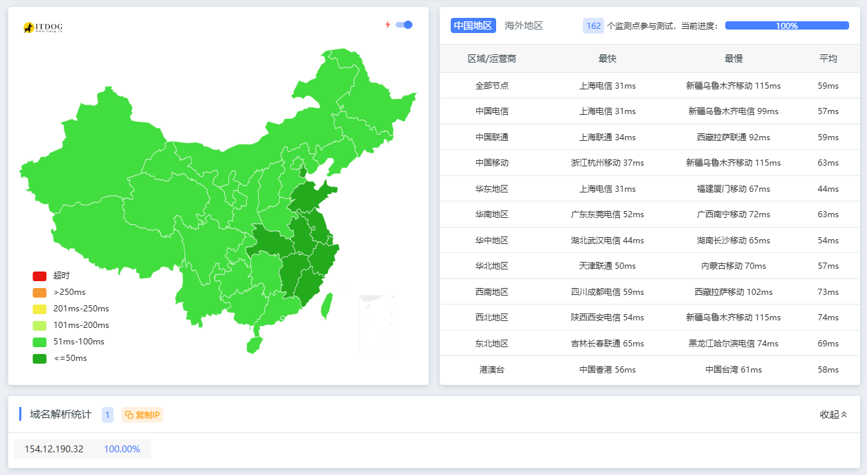Click the dark green <=50ms legend swatch
867x475 pixels.
coord(39,357)
